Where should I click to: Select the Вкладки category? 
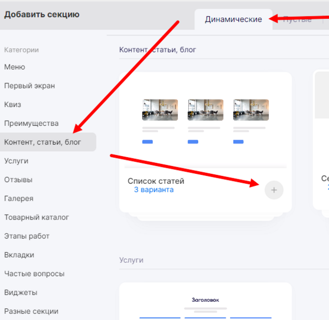coord(19,255)
